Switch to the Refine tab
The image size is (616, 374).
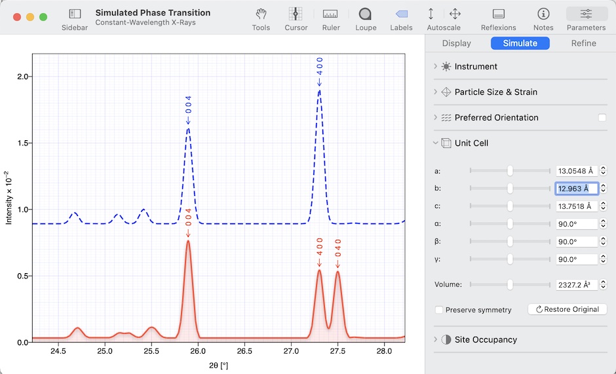583,43
